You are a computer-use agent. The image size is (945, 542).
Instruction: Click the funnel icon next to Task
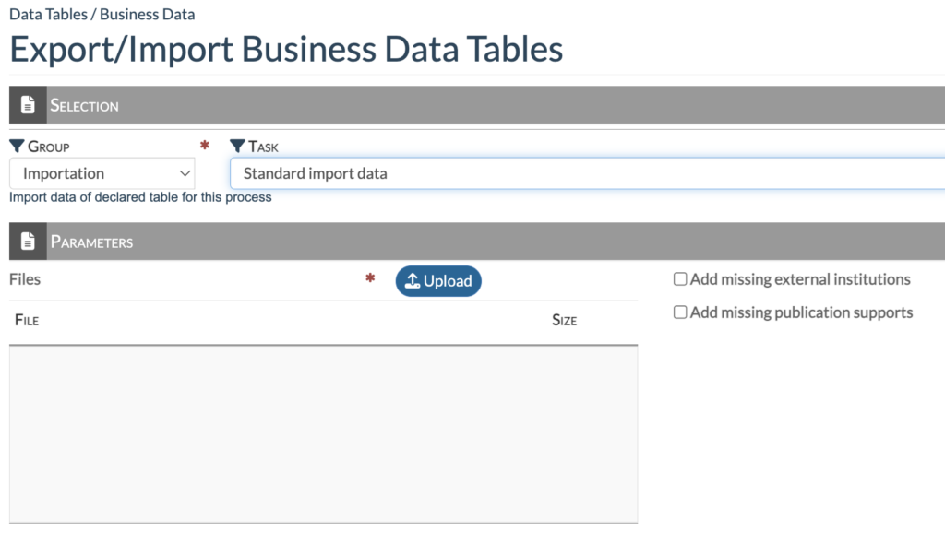coord(238,147)
